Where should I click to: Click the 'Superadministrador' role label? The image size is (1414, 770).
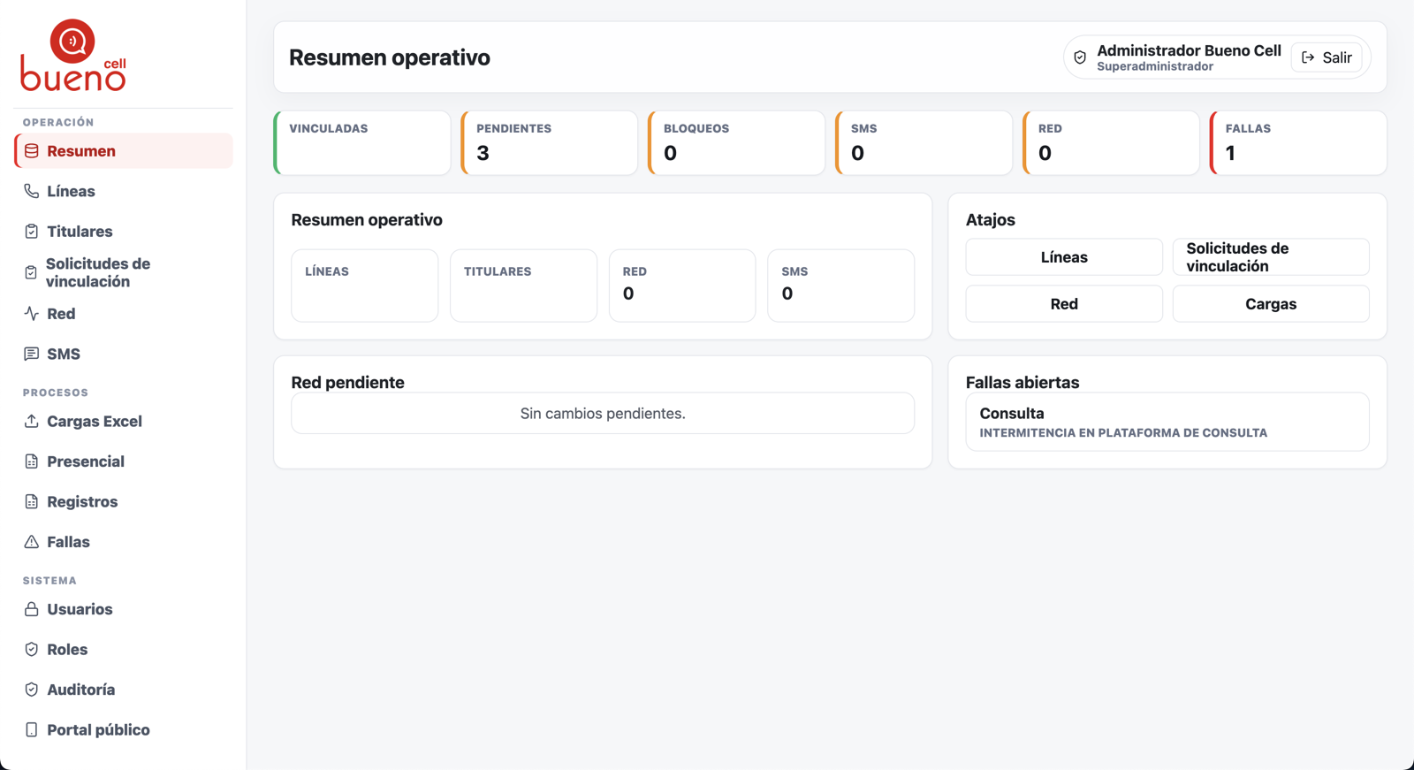pyautogui.click(x=1155, y=66)
